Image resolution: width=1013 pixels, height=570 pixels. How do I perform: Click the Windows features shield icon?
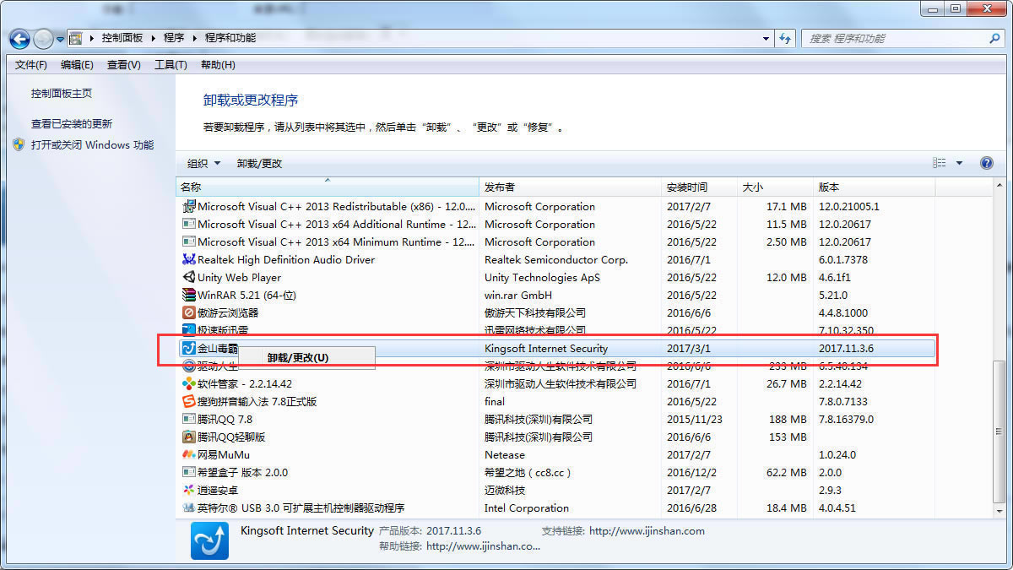pyautogui.click(x=19, y=144)
